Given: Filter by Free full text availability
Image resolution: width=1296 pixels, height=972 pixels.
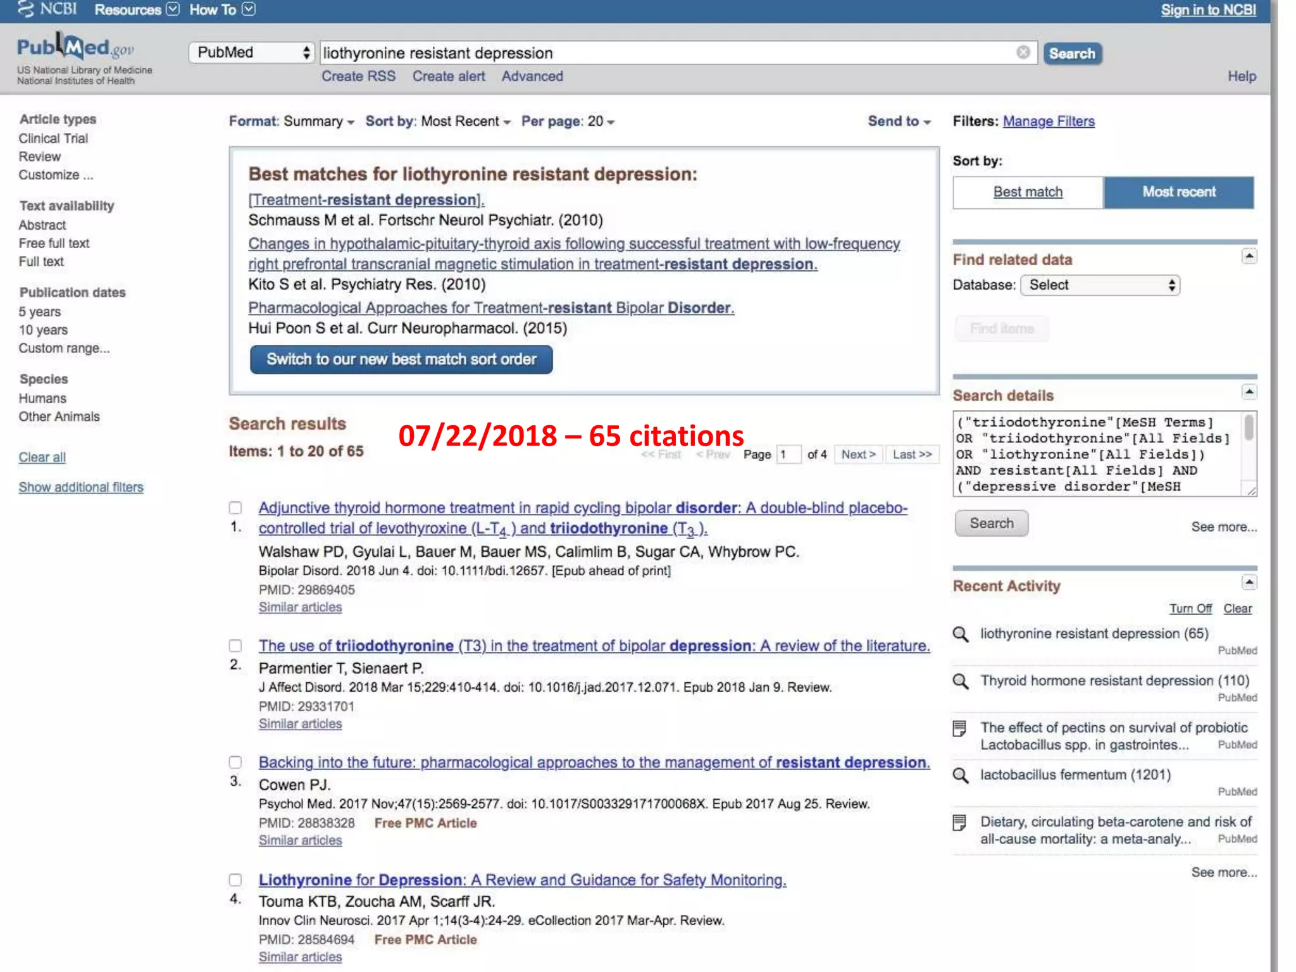Looking at the screenshot, I should coord(54,244).
